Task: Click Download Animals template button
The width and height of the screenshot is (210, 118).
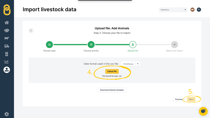Action: click(x=112, y=90)
